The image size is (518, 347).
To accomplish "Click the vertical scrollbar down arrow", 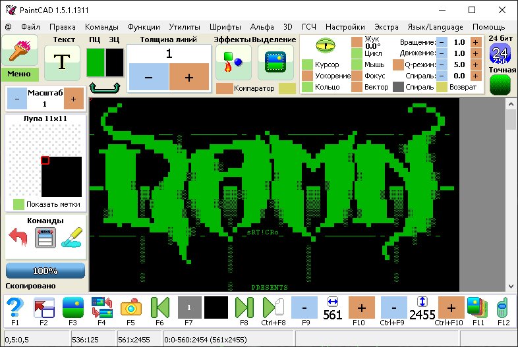I will [511, 286].
